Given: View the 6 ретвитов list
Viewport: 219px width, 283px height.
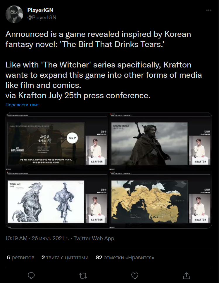Looking at the screenshot, I should click(20, 258).
